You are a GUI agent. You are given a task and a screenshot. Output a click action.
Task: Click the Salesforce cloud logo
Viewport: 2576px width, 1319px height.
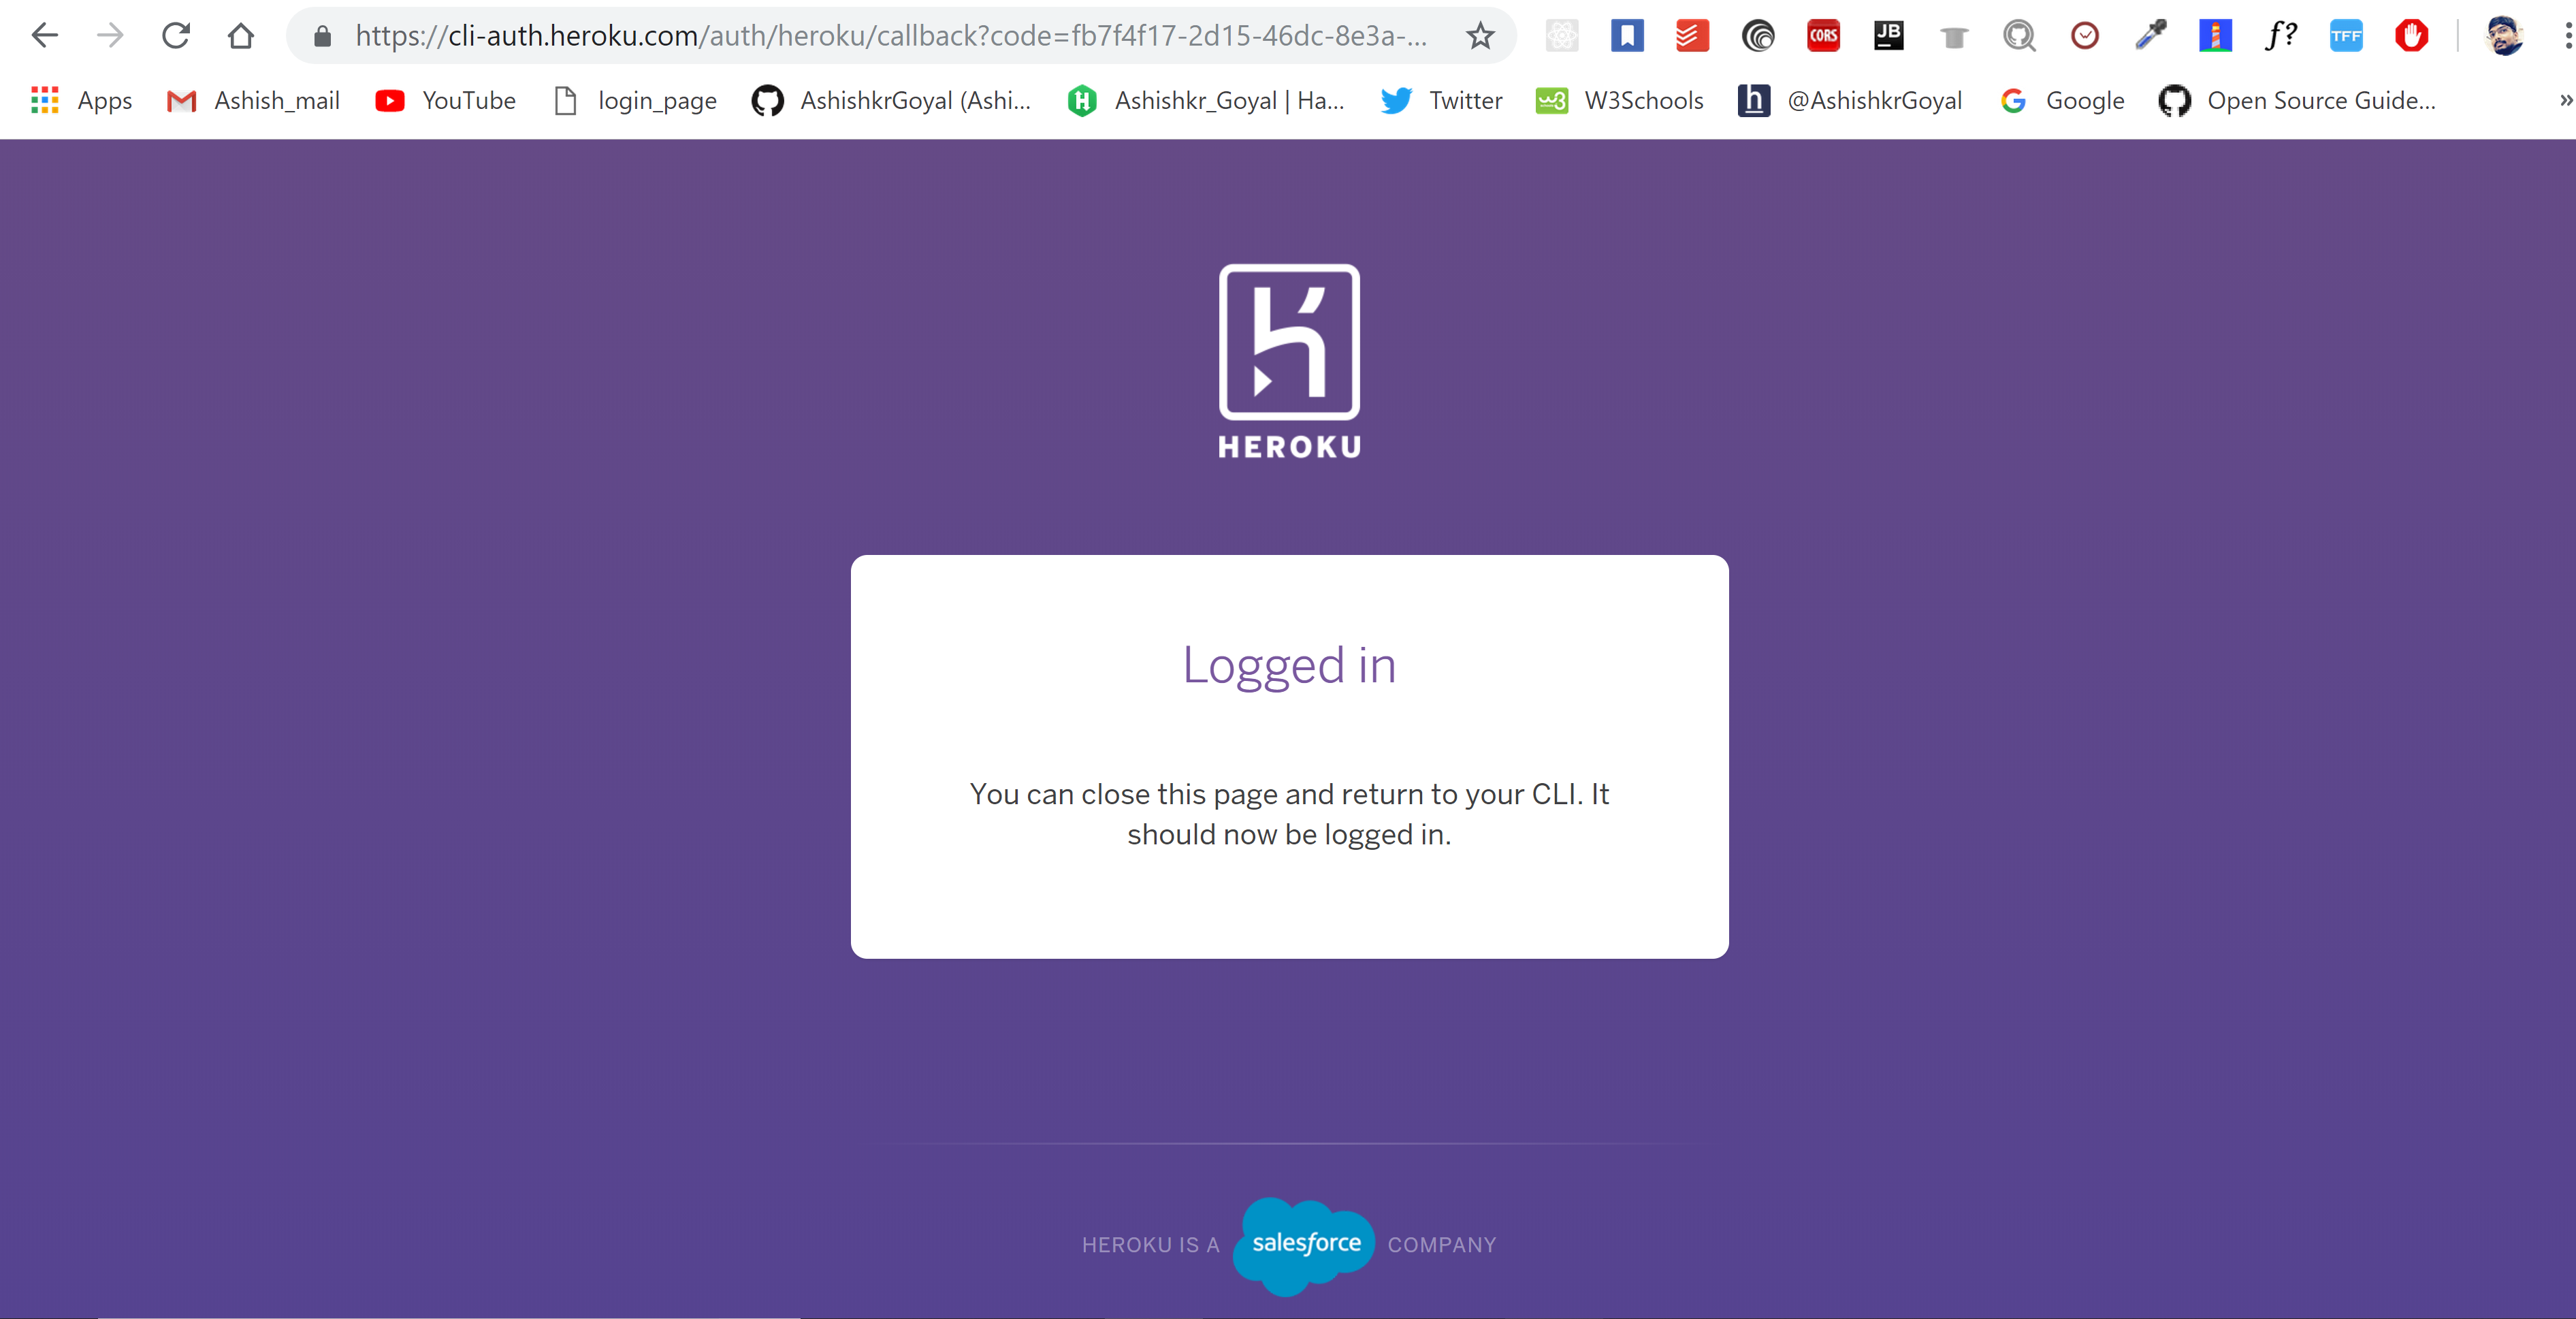[1310, 1245]
